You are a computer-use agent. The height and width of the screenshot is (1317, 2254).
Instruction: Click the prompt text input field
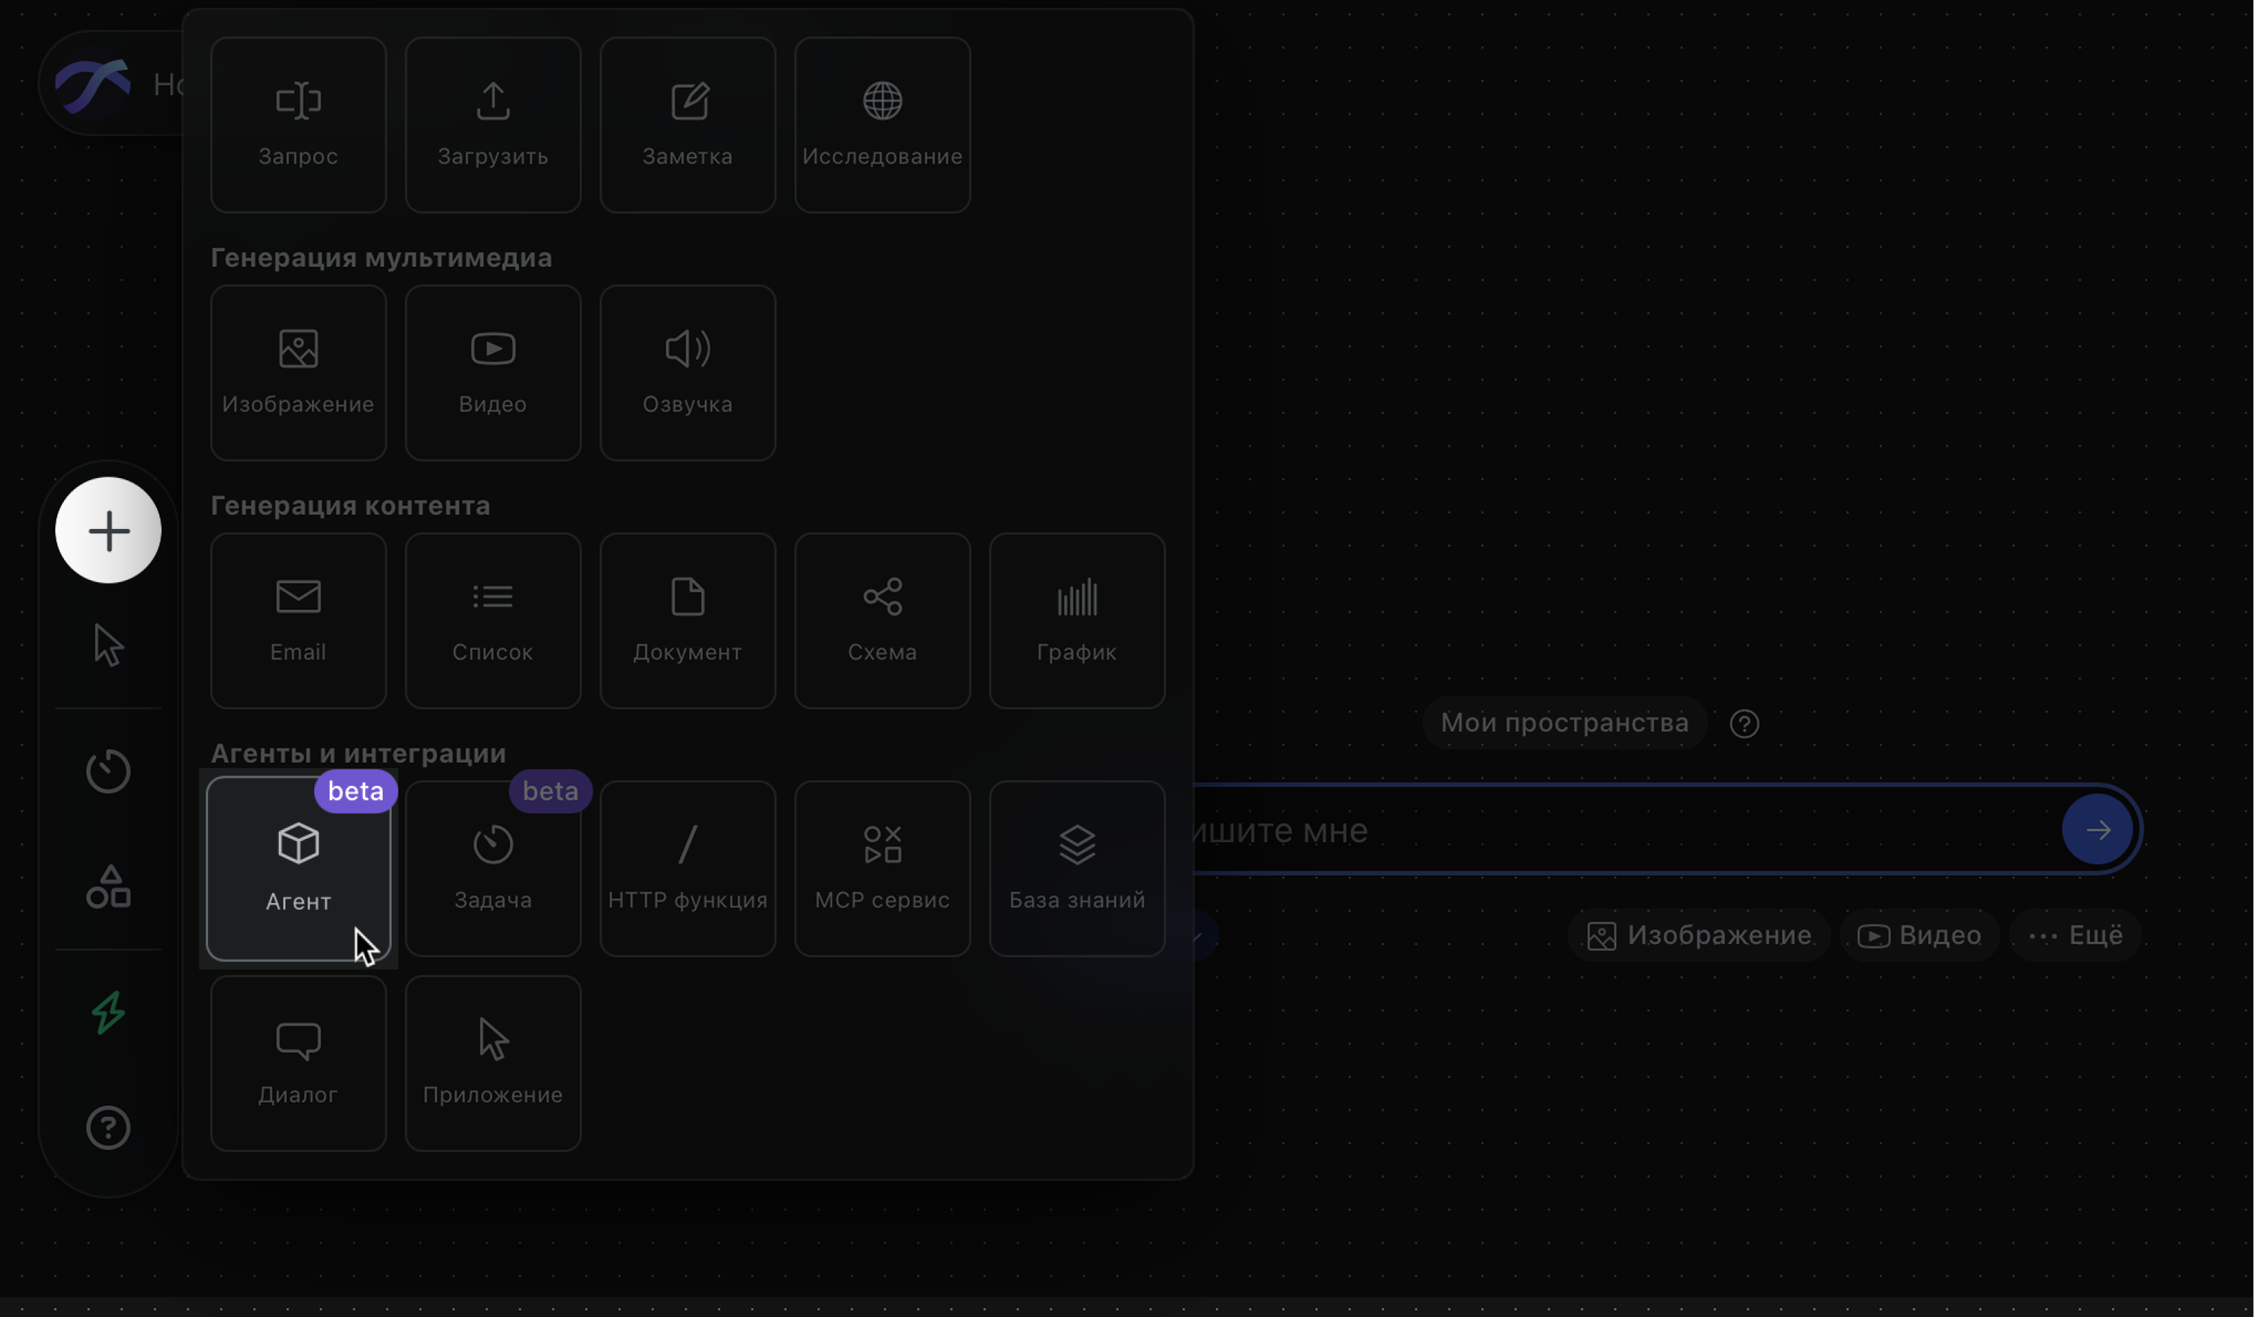coord(1610,830)
